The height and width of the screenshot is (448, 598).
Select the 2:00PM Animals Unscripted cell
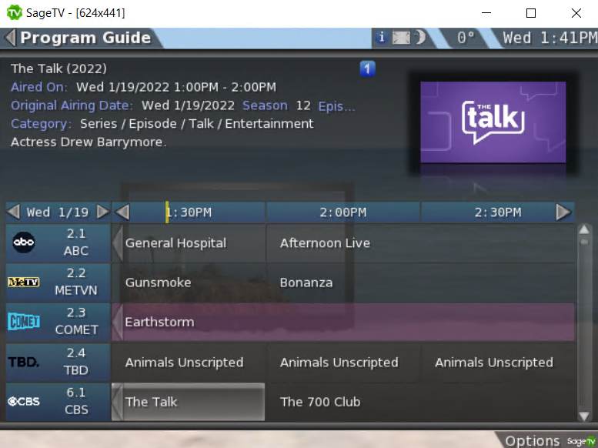[x=342, y=362]
